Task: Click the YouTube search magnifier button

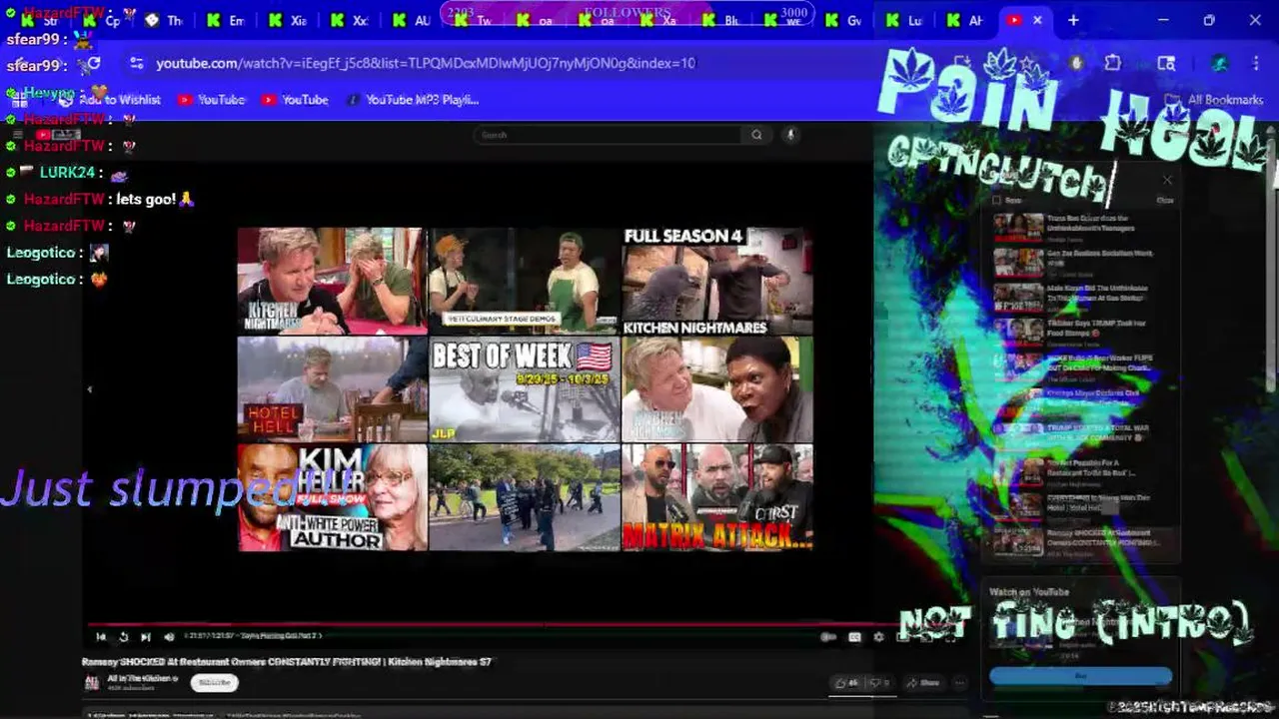Action: pos(756,135)
